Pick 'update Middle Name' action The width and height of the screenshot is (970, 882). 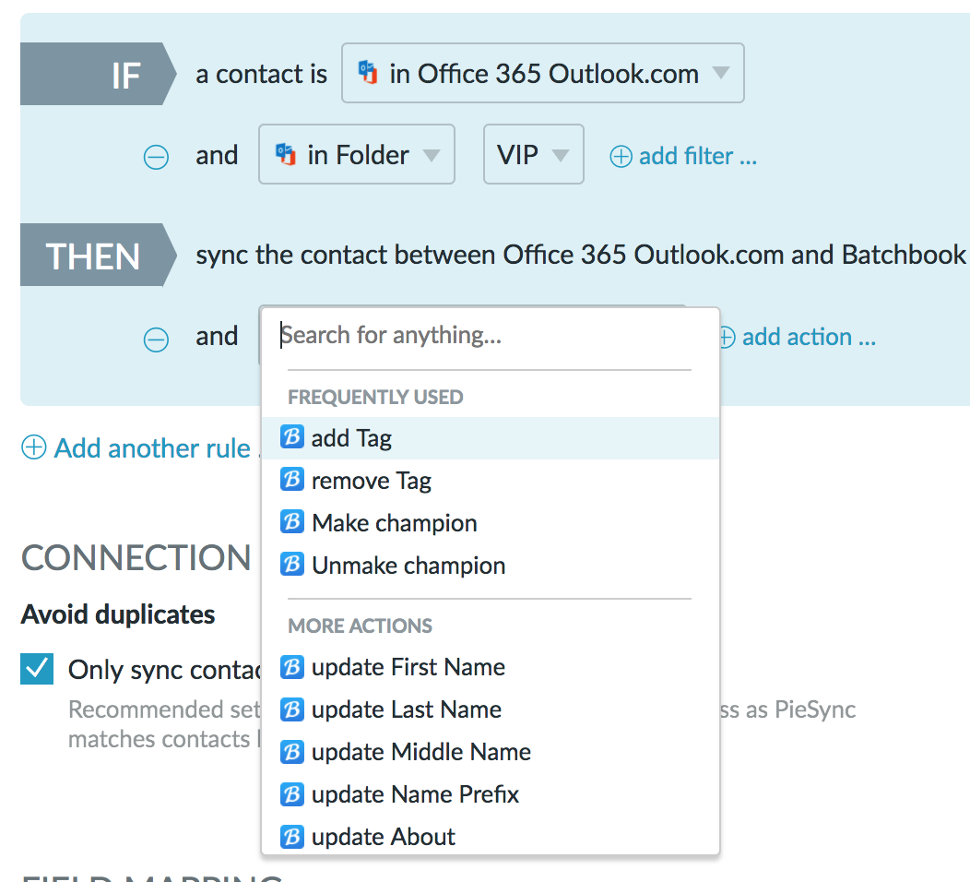coord(491,752)
